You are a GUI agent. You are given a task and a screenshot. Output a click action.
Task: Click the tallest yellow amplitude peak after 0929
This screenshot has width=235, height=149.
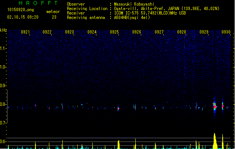click(x=215, y=141)
